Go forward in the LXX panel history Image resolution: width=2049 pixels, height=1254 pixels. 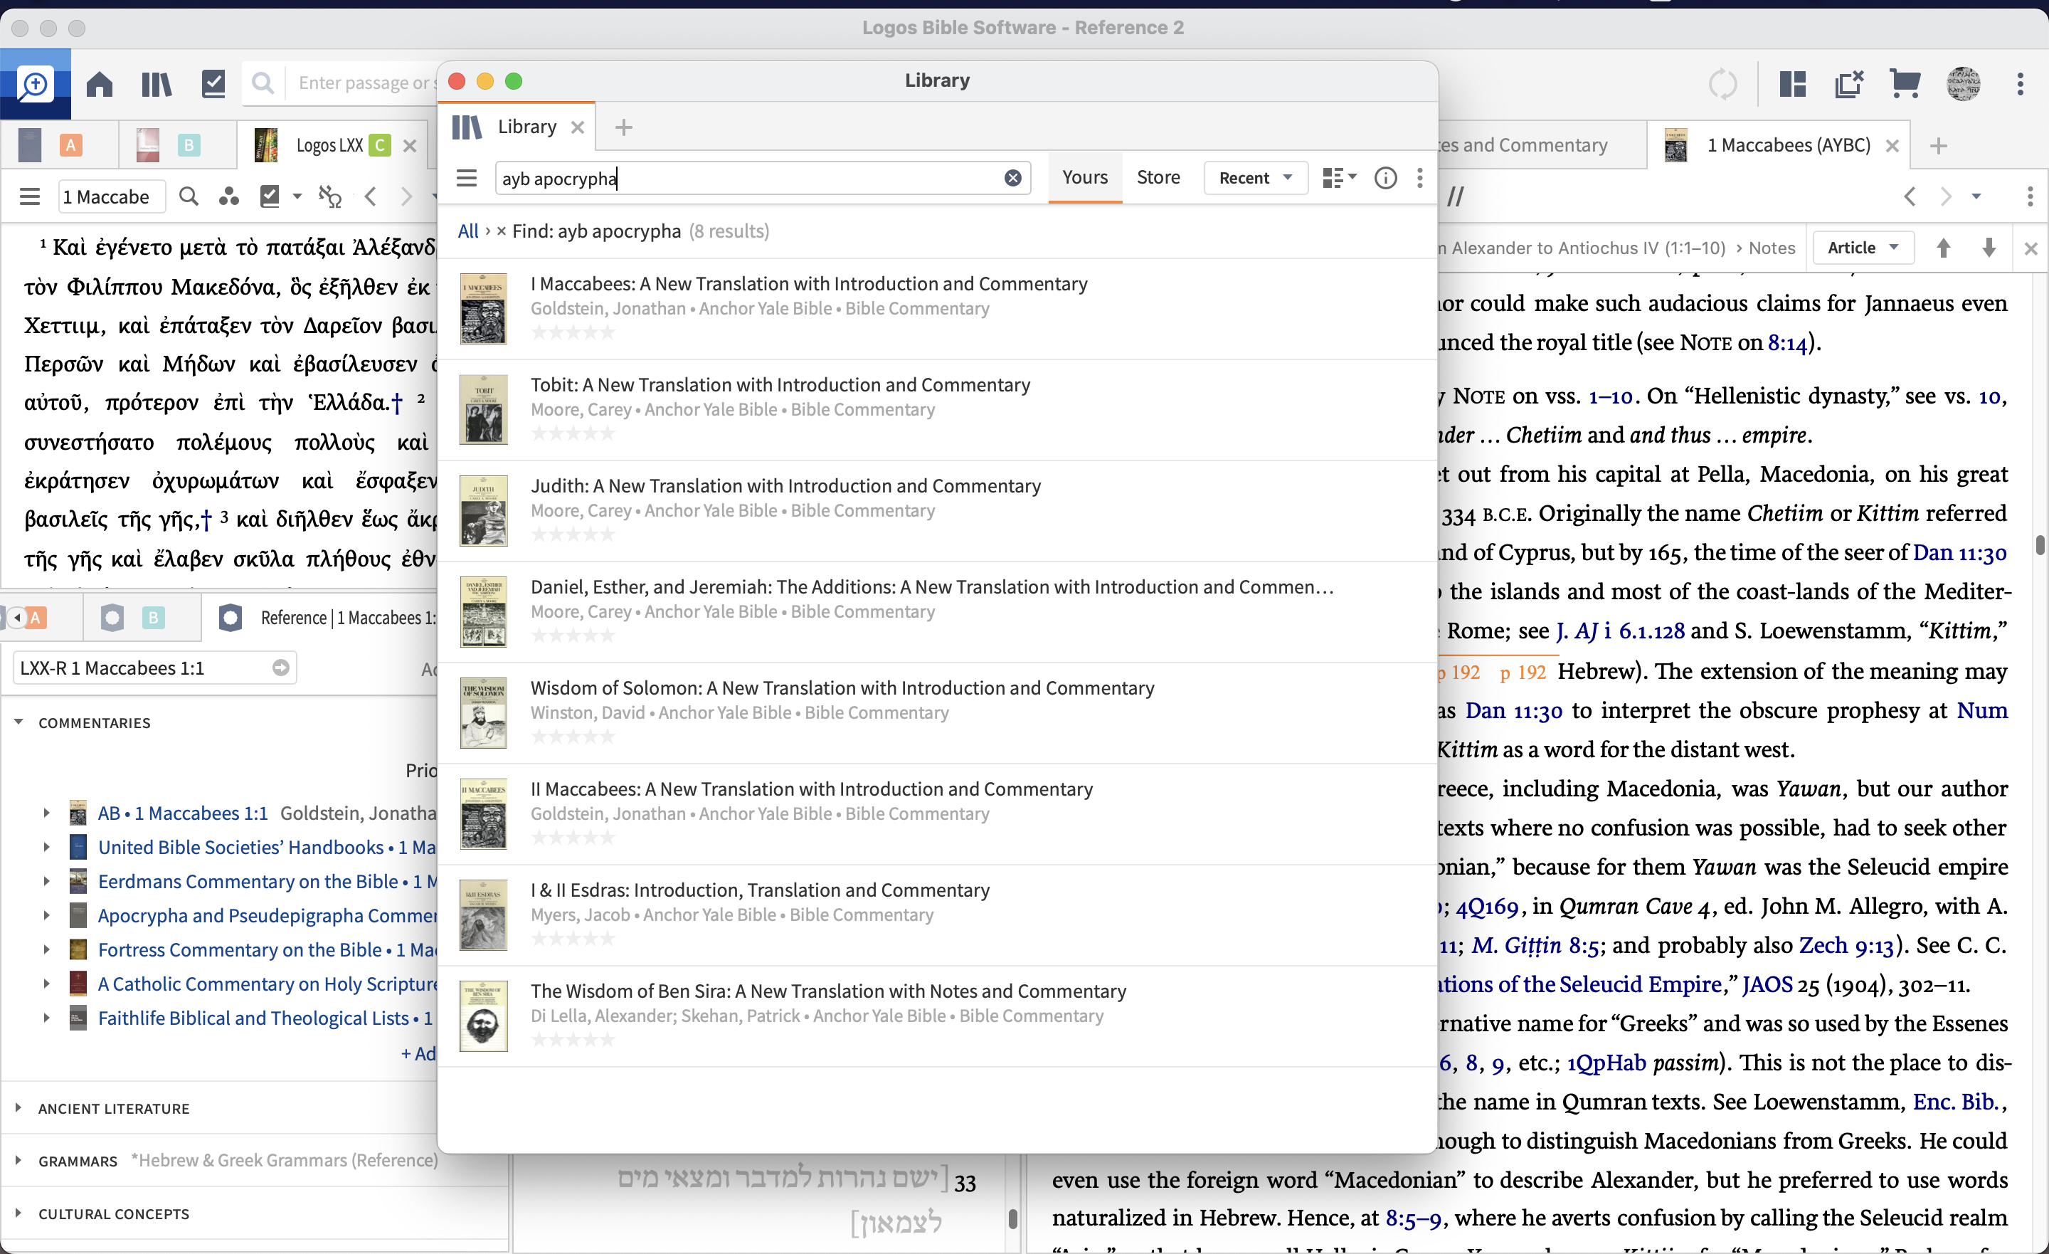coord(407,197)
